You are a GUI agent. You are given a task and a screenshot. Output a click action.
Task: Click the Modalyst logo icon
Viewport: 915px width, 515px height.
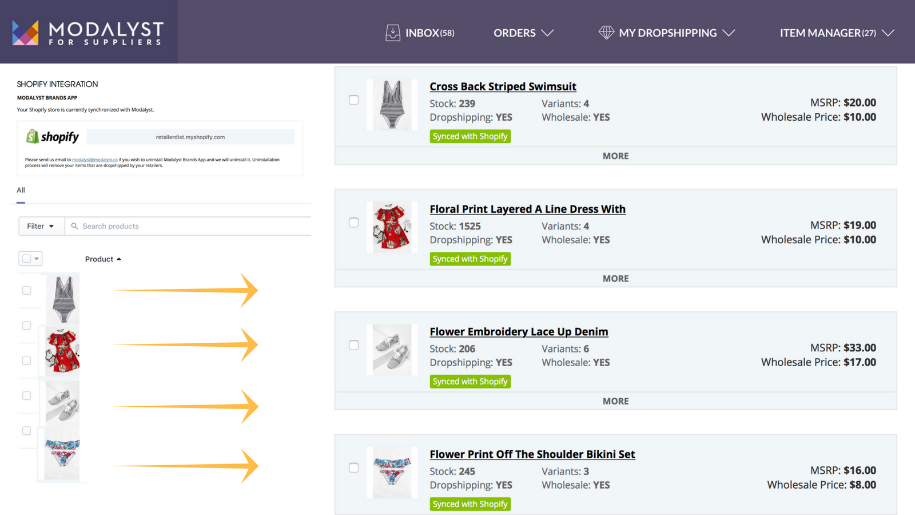pyautogui.click(x=25, y=31)
